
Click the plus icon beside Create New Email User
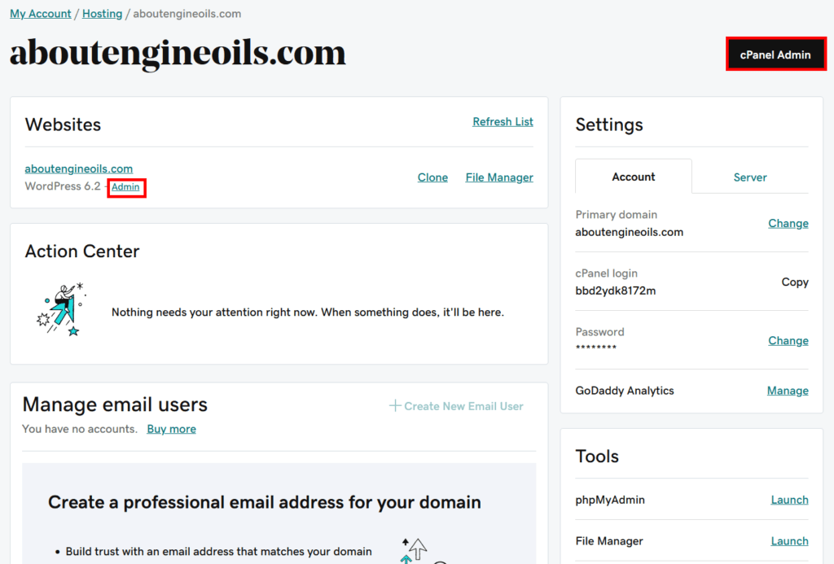(x=395, y=406)
